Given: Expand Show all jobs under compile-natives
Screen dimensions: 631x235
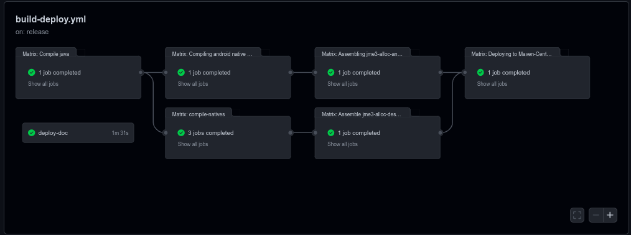Looking at the screenshot, I should tap(193, 144).
